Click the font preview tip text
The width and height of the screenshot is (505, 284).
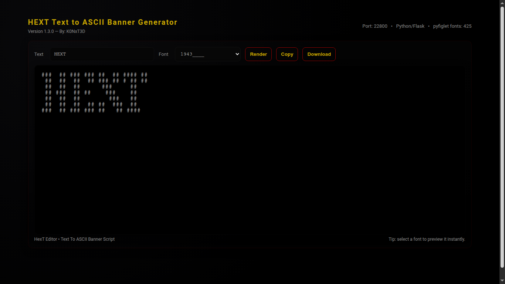pyautogui.click(x=427, y=239)
